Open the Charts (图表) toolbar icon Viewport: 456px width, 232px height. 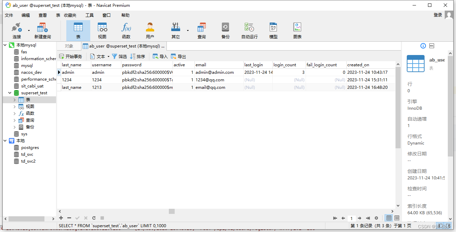tap(297, 31)
